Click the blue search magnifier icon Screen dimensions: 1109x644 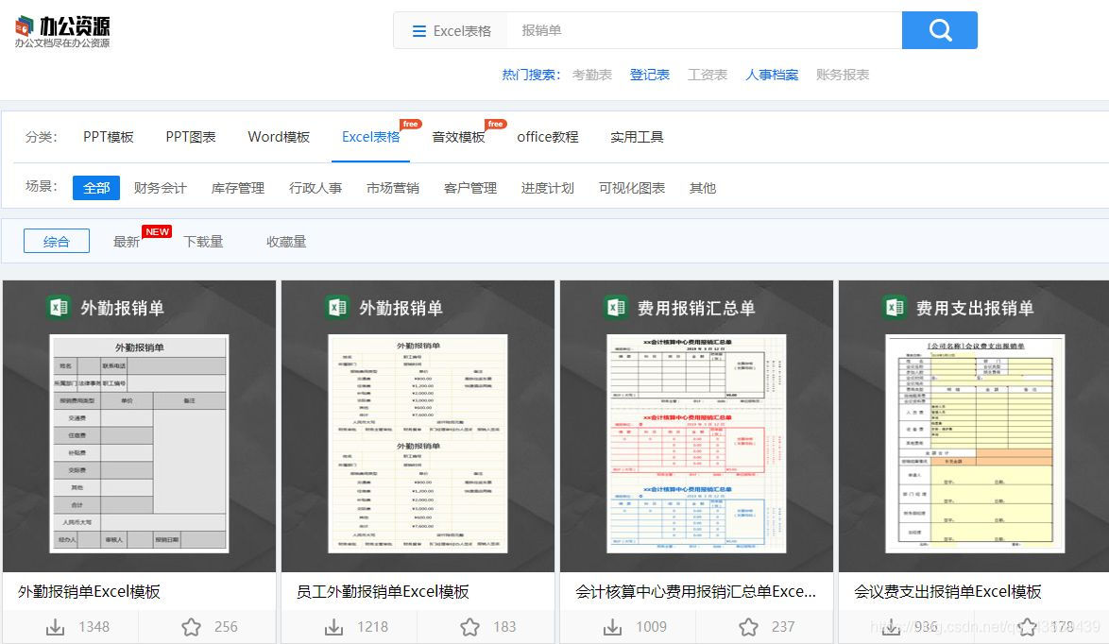pyautogui.click(x=939, y=29)
